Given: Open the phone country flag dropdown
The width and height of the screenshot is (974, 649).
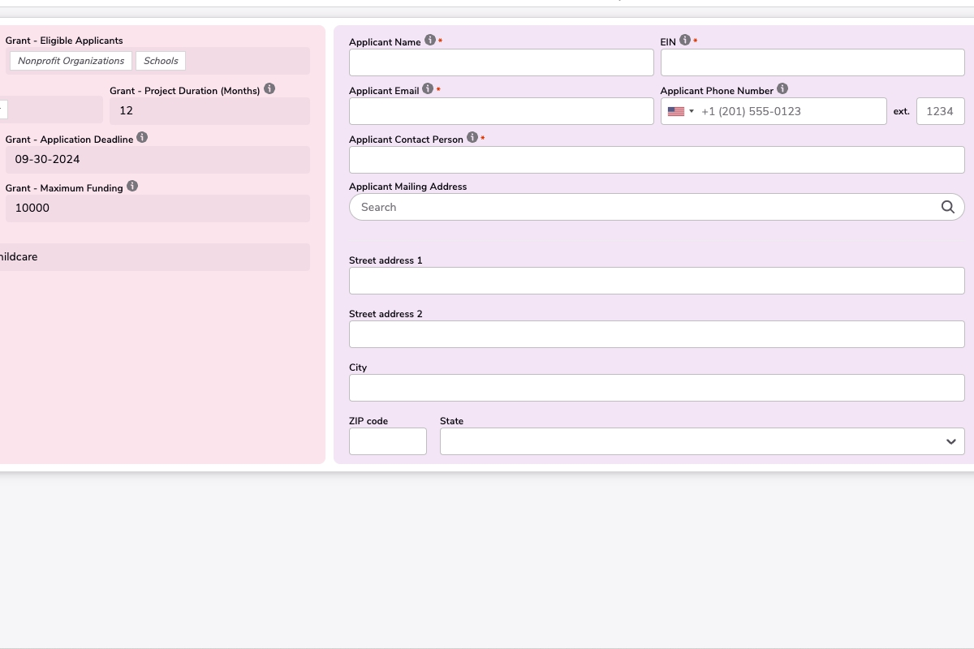Looking at the screenshot, I should pos(680,111).
